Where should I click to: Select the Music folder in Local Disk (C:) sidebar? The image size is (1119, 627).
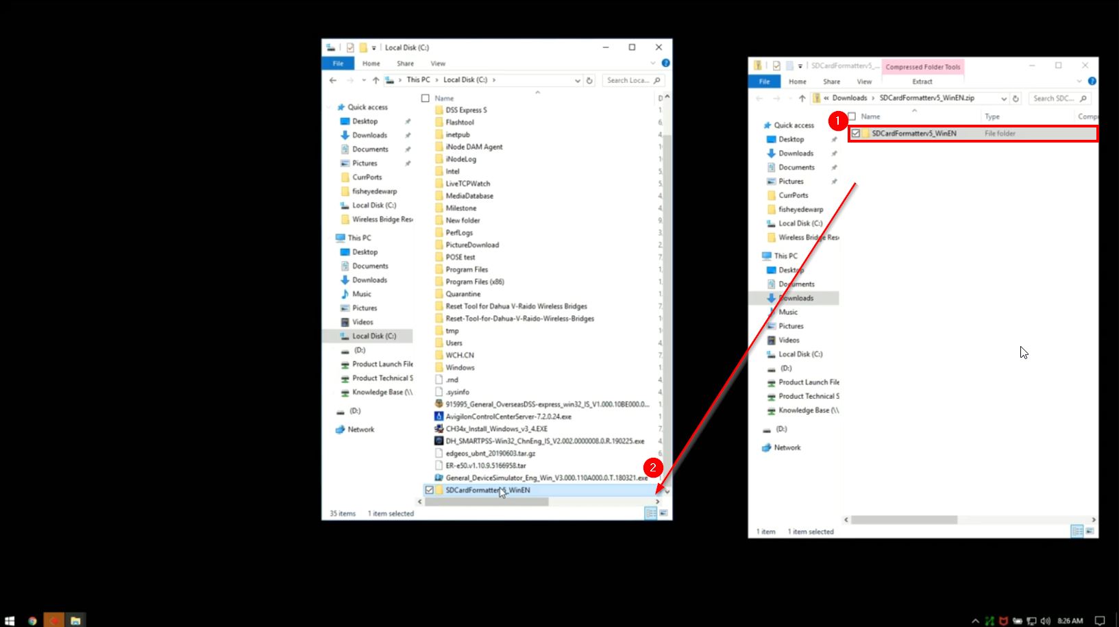click(x=362, y=294)
